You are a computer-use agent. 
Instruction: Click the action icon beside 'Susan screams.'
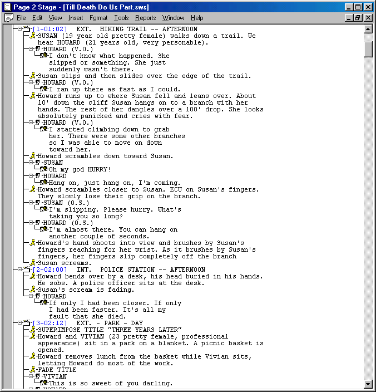[x=33, y=263]
